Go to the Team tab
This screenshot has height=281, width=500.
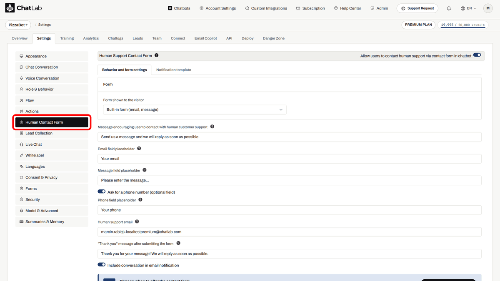157,38
